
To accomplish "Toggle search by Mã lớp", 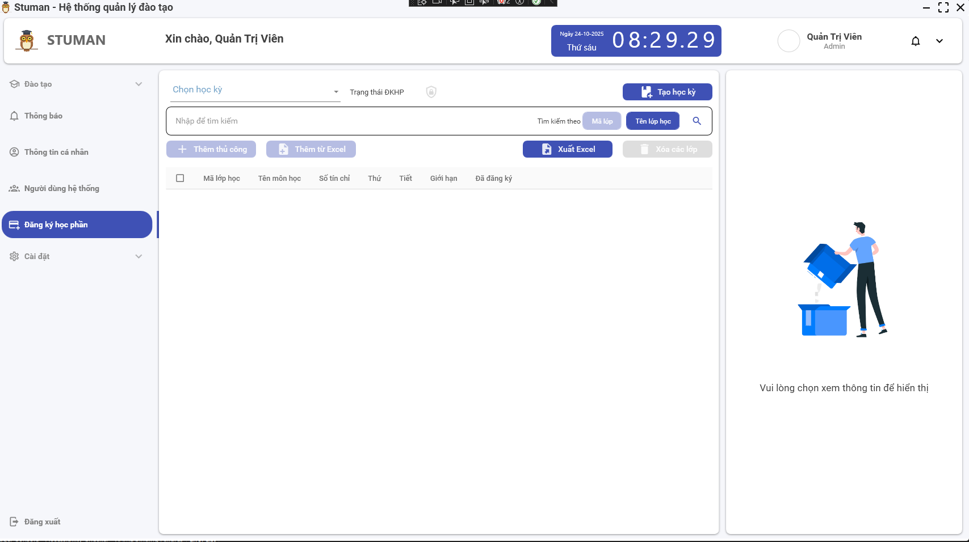I will point(602,121).
